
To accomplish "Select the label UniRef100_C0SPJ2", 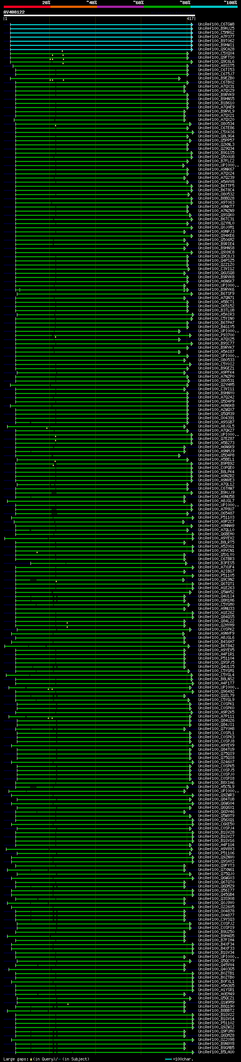I will coord(216,923).
